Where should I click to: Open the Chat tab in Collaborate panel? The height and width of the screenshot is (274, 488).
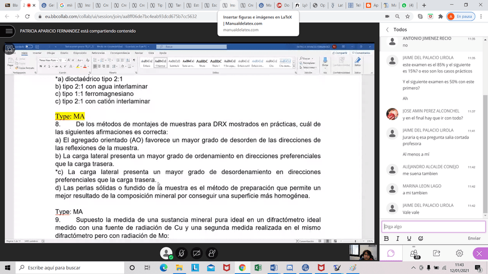(x=391, y=253)
